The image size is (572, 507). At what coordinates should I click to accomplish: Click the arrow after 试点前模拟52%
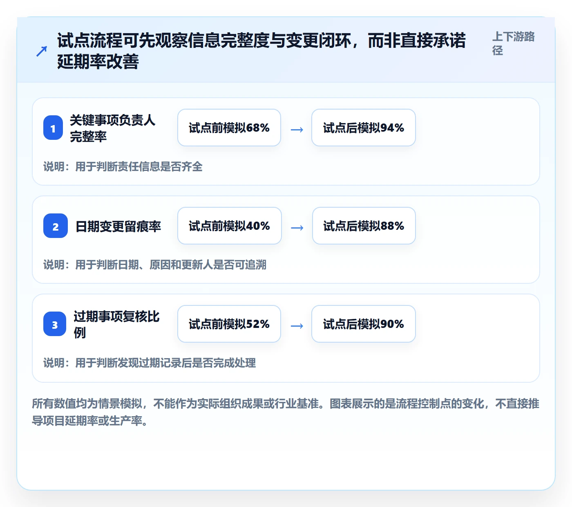[x=297, y=326]
